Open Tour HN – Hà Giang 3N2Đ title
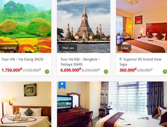The image size is (167, 127). pyautogui.click(x=22, y=59)
